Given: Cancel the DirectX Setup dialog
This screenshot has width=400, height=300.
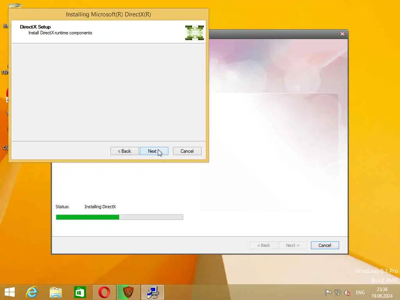Looking at the screenshot, I should pos(187,151).
